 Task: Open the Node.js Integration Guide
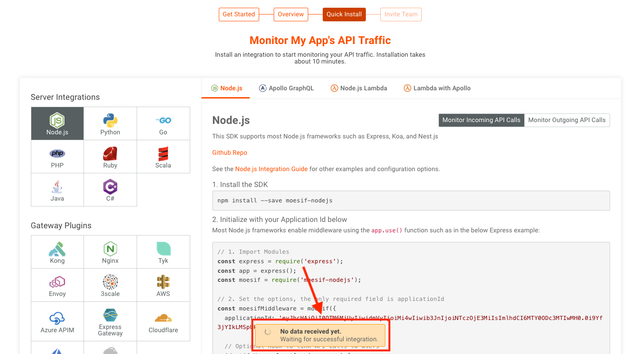pyautogui.click(x=271, y=168)
